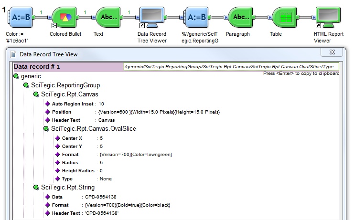Select the Data Record Tree Viewer component
This screenshot has width=354, height=220.
click(x=152, y=17)
